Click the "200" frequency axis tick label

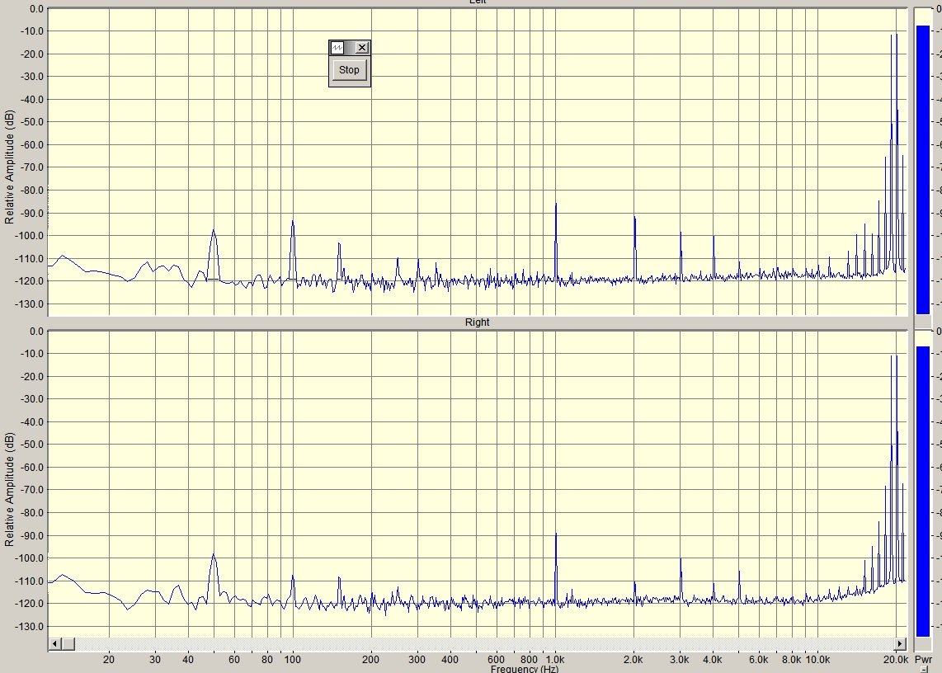click(x=370, y=659)
